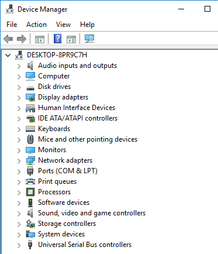Maximize the Device Manager window
The height and width of the screenshot is (254, 218).
[x=207, y=9]
